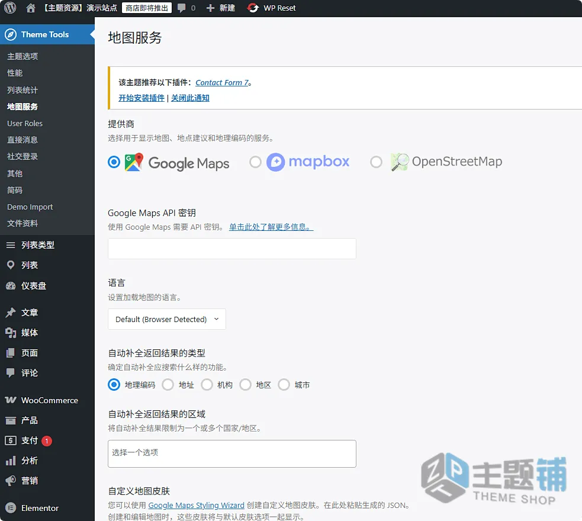The width and height of the screenshot is (582, 521).
Task: Click the OpenStreetMap logo
Action: pos(446,162)
